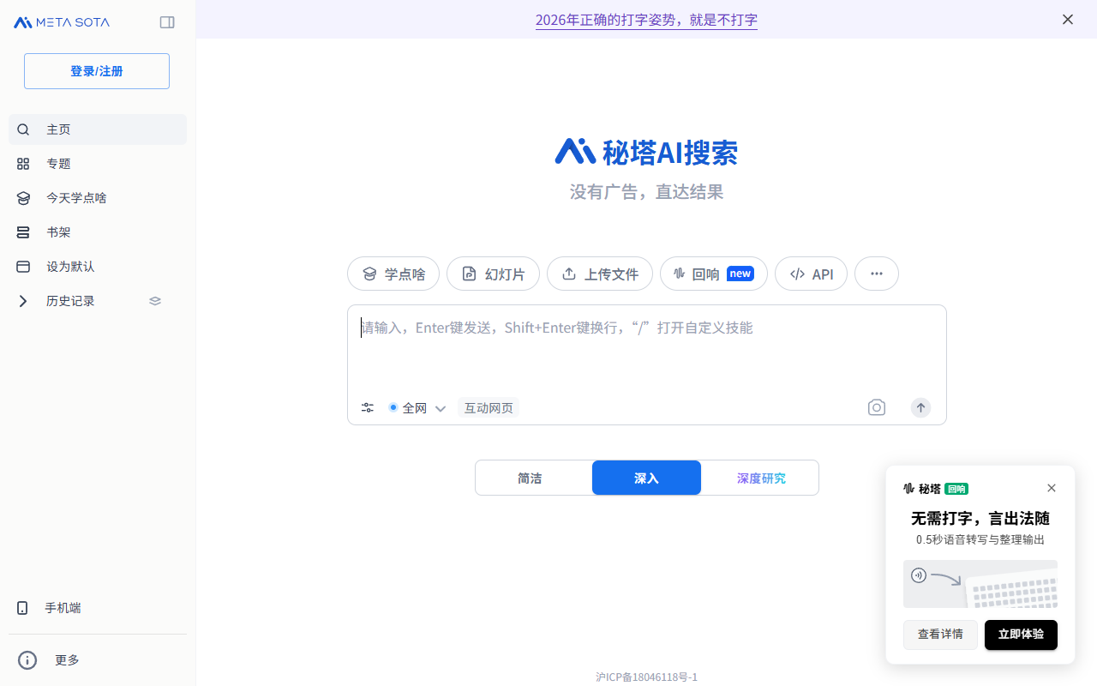Image resolution: width=1097 pixels, height=686 pixels.
Task: Expand the 全网 source dropdown
Action: point(441,407)
